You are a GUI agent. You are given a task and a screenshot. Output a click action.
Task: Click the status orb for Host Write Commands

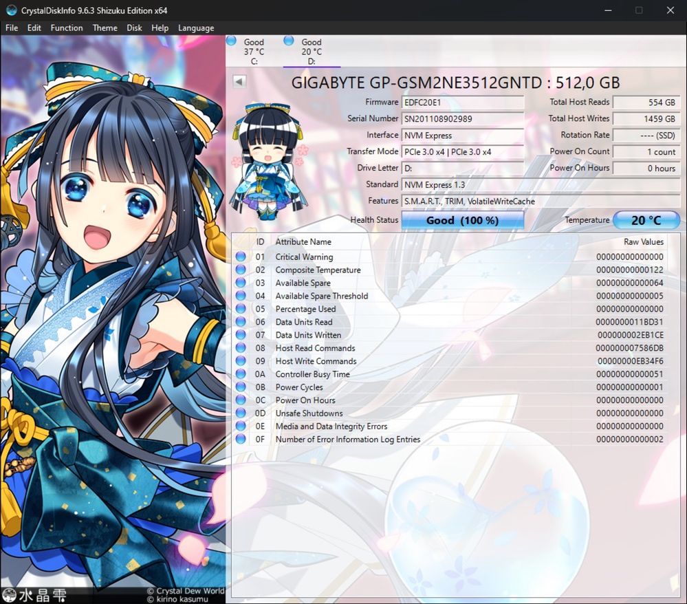(241, 360)
